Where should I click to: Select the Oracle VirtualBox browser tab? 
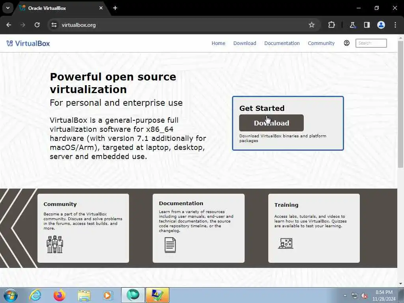click(62, 8)
